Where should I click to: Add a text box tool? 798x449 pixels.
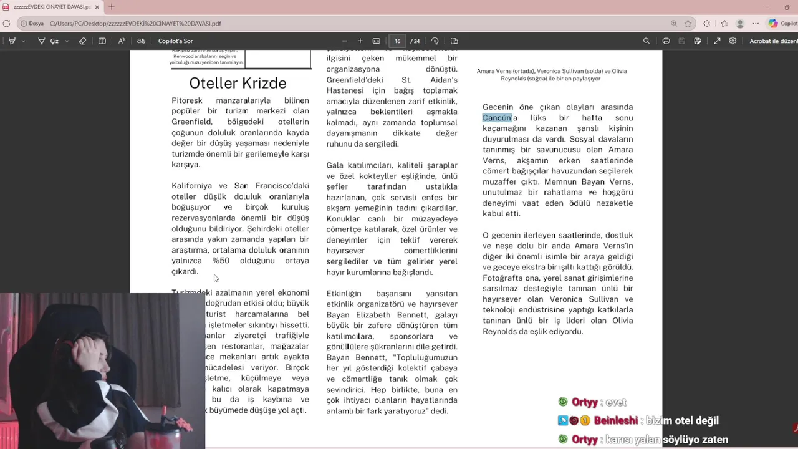click(102, 41)
